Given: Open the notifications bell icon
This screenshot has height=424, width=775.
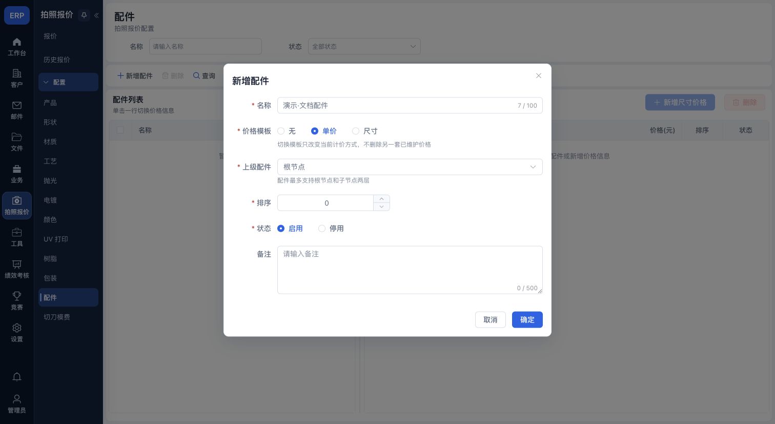Looking at the screenshot, I should coord(17,377).
